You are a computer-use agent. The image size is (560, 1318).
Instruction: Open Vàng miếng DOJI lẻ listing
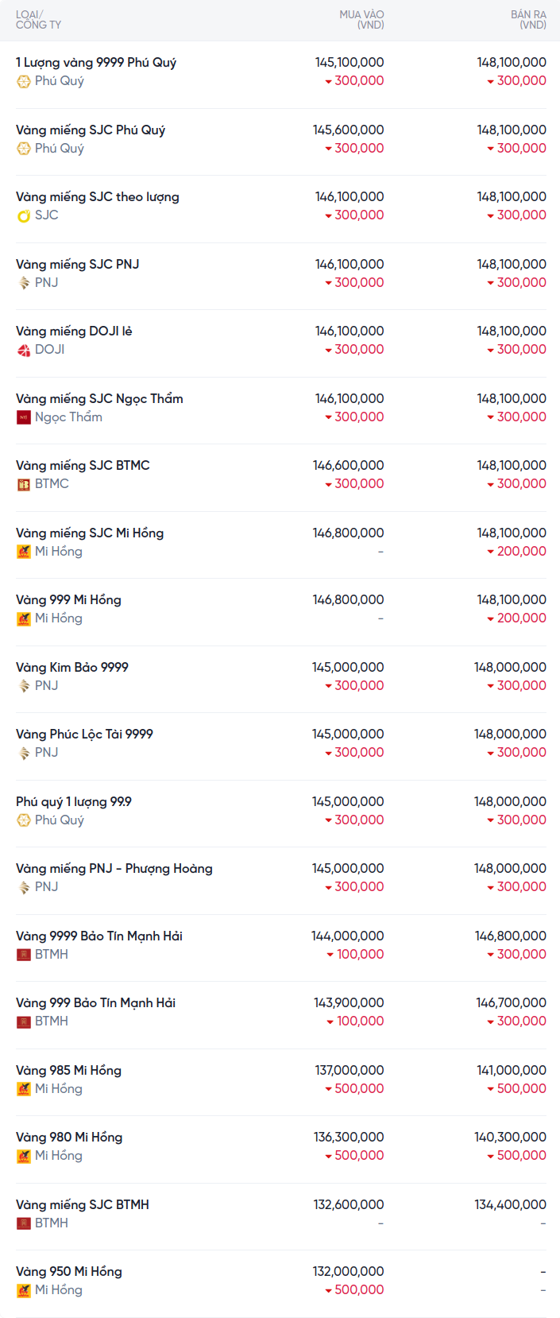click(74, 331)
